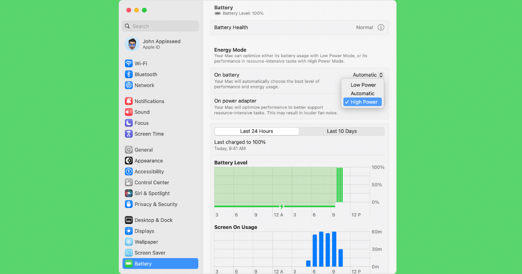The image size is (522, 274).
Task: Click the On power adapter label
Action: pyautogui.click(x=235, y=101)
